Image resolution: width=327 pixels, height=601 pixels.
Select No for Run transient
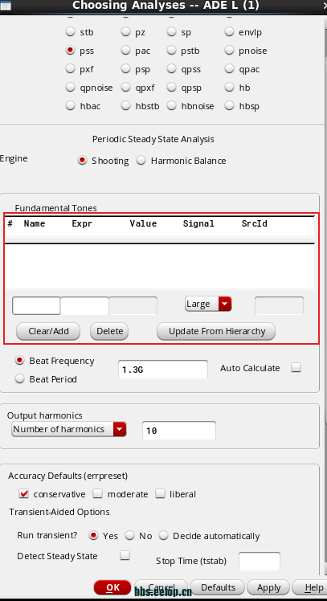point(130,535)
